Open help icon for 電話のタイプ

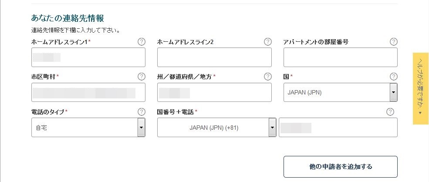[141, 111]
